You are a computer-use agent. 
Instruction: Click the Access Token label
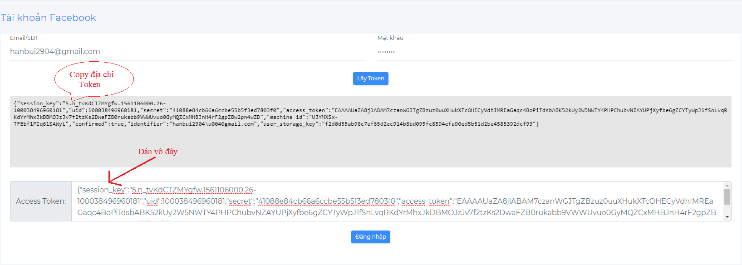coord(41,201)
